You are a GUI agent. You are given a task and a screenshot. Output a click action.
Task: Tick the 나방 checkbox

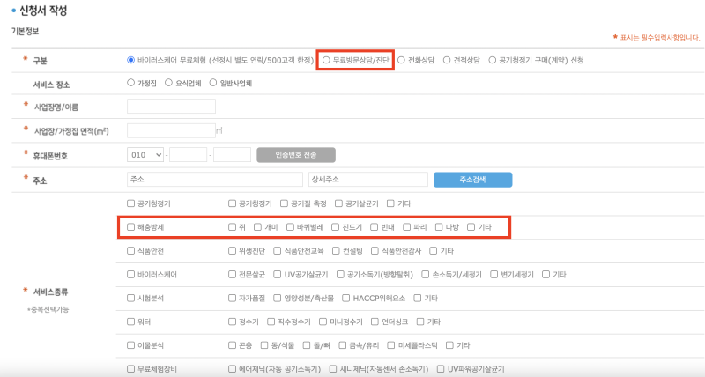[439, 227]
